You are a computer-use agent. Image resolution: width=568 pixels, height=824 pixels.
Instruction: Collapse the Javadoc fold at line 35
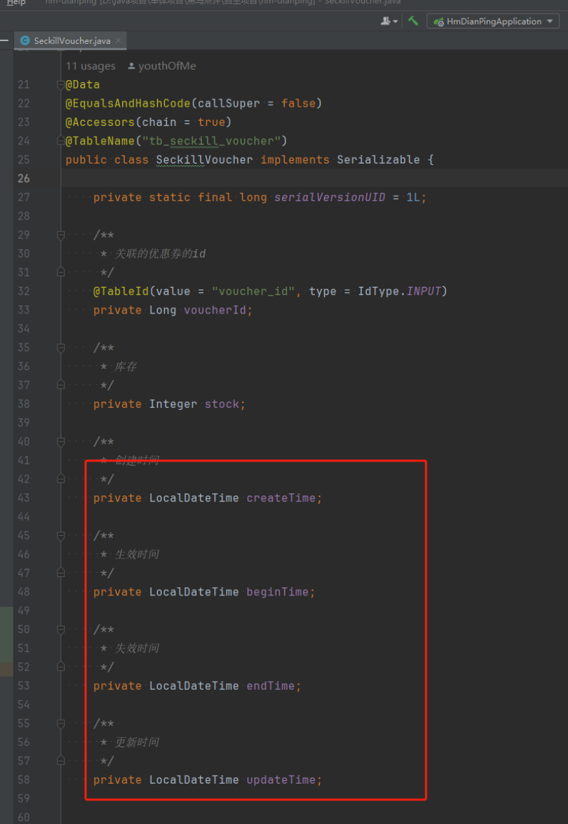(60, 348)
